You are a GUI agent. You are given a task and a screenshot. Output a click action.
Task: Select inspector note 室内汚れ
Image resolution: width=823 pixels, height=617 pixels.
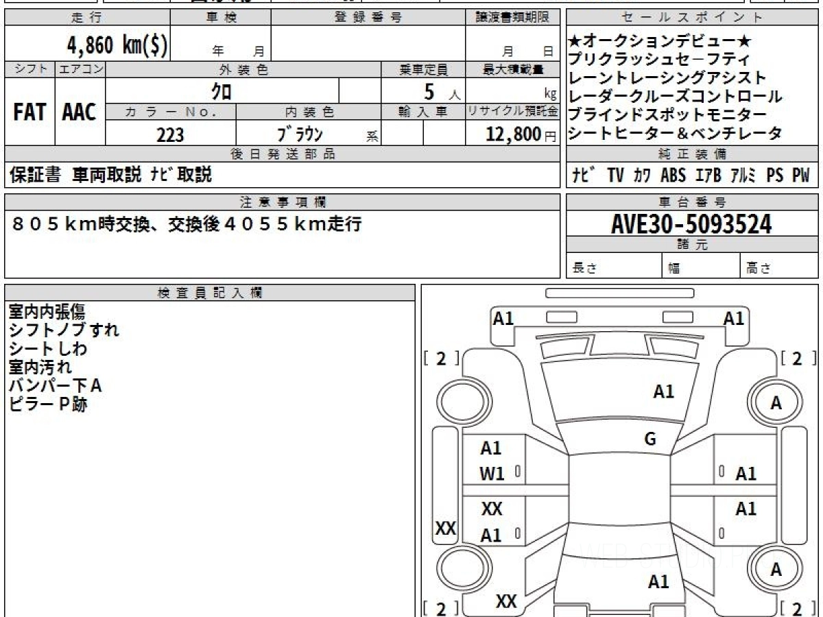point(40,367)
